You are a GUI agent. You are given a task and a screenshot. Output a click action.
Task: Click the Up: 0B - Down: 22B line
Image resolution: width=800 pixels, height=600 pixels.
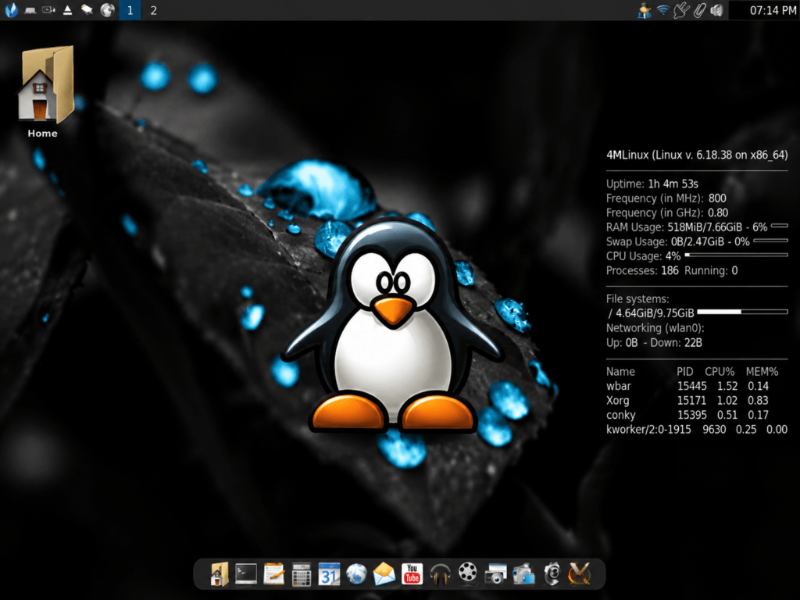[654, 342]
